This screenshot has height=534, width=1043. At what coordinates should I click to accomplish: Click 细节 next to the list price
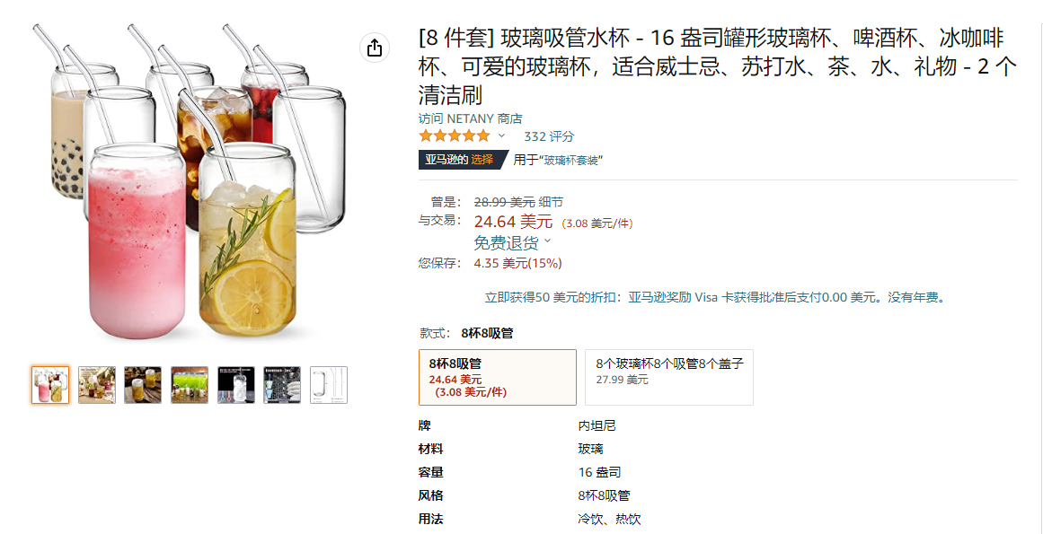pyautogui.click(x=551, y=202)
